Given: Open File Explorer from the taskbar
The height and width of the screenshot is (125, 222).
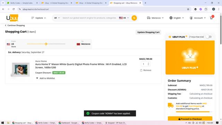Looking at the screenshot, I should [x=8, y=123].
